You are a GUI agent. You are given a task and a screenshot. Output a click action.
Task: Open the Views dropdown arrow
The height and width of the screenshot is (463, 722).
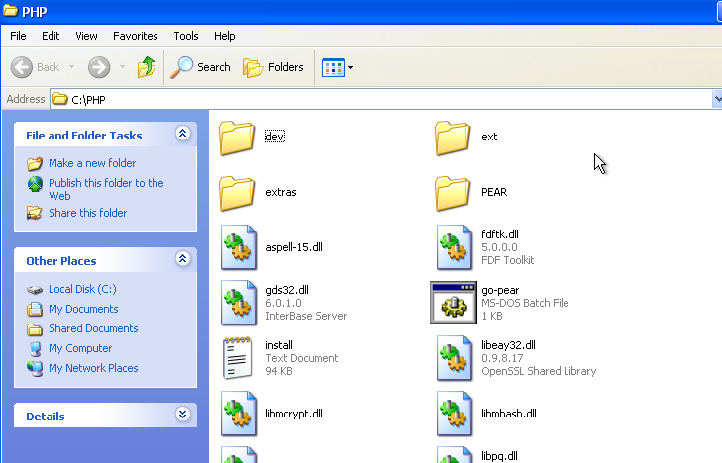pos(350,68)
